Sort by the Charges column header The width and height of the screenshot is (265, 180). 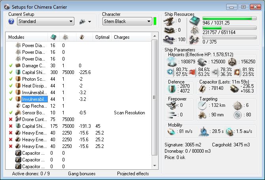tap(122, 37)
